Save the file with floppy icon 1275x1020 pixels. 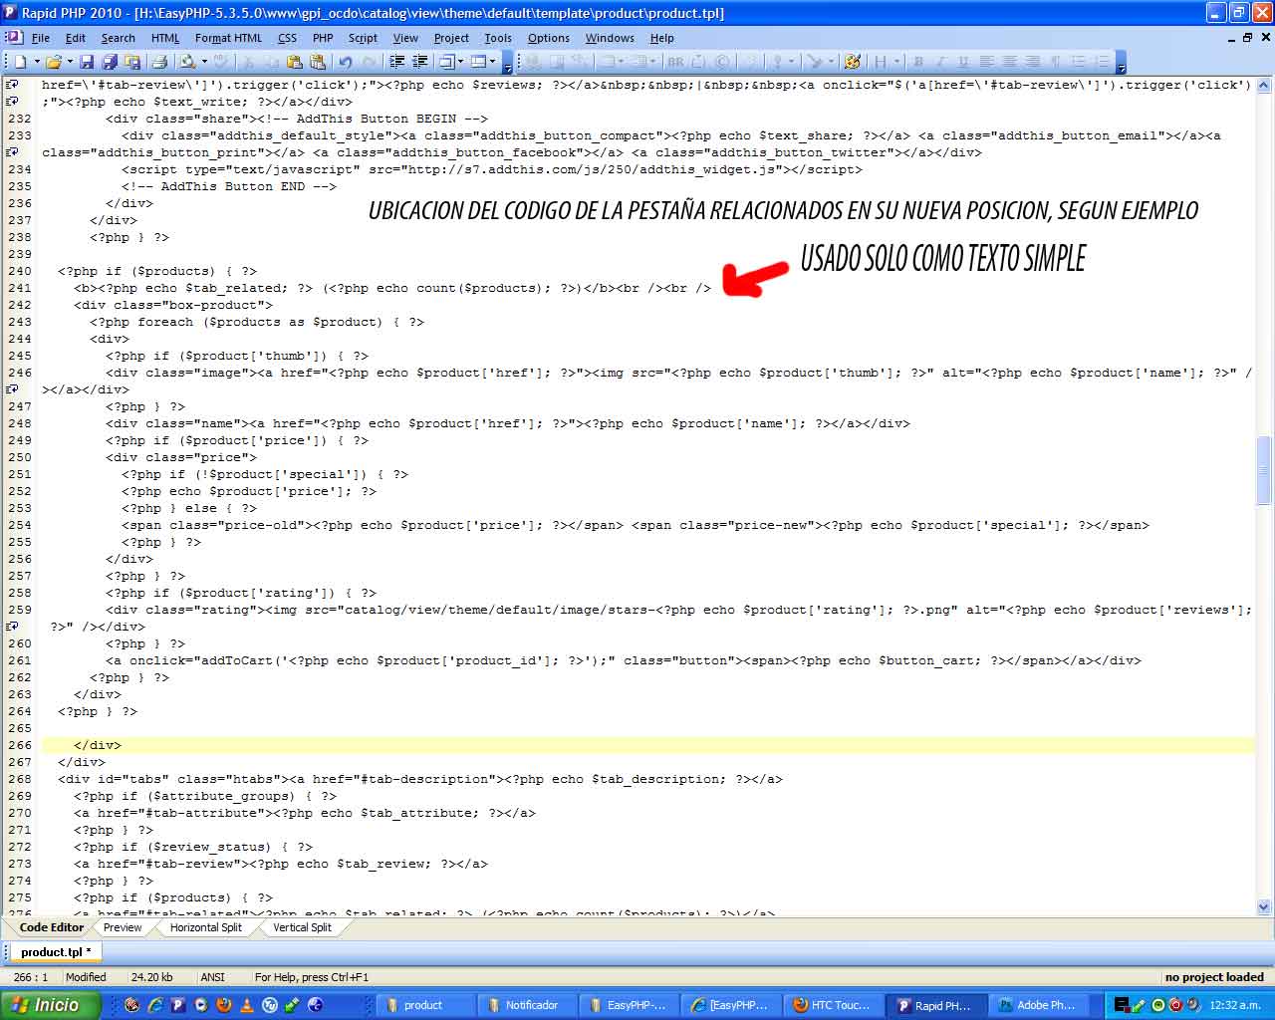pyautogui.click(x=87, y=62)
